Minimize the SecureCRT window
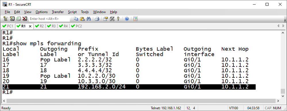This screenshot has height=111, width=287. pos(254,4)
